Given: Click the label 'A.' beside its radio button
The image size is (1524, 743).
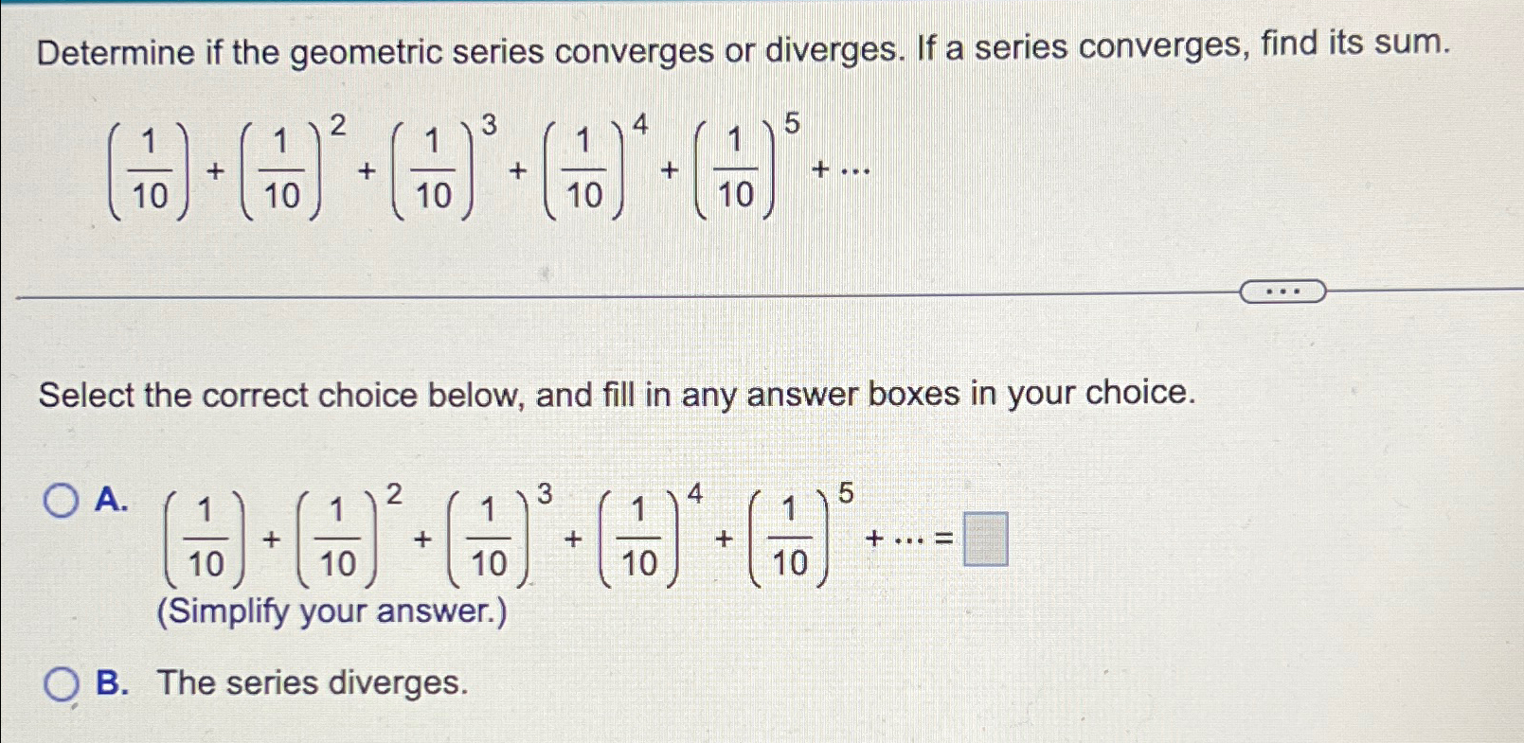Looking at the screenshot, I should pyautogui.click(x=111, y=501).
